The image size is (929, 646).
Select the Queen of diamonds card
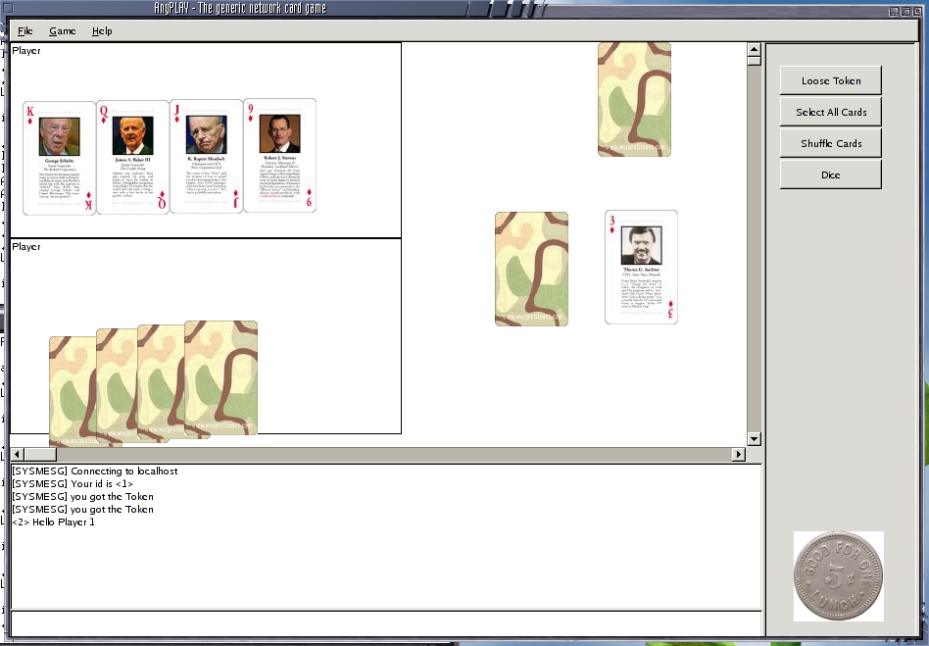tap(133, 157)
